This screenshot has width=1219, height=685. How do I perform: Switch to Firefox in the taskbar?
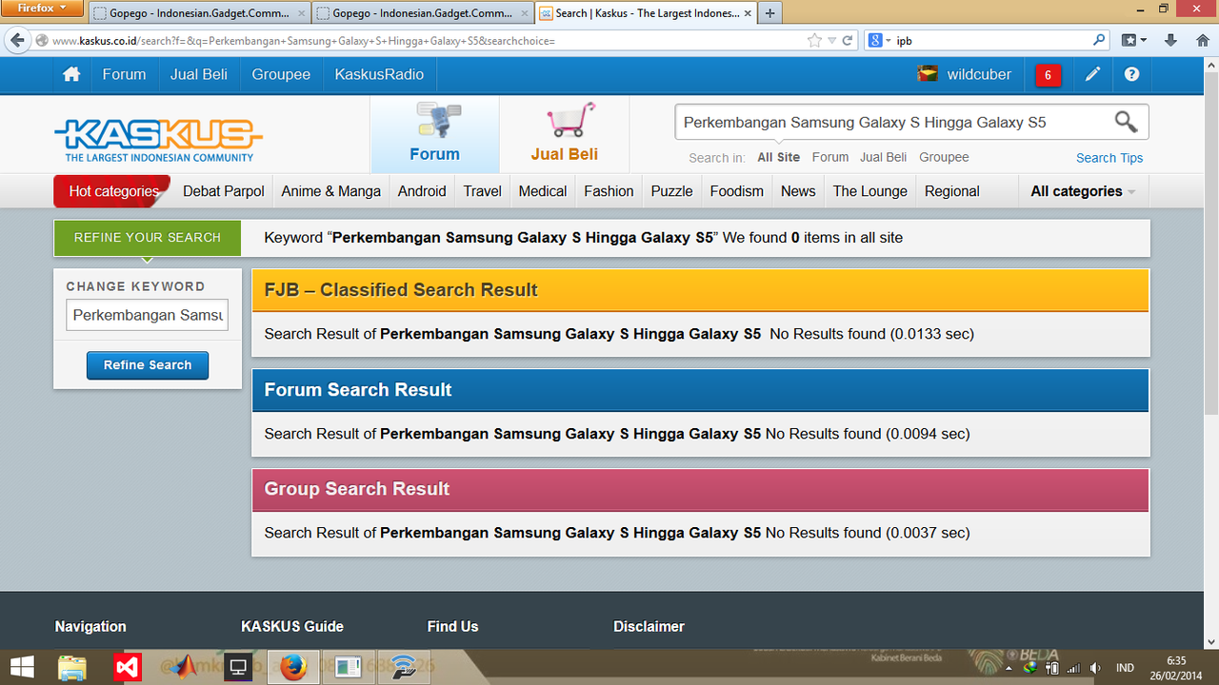292,667
